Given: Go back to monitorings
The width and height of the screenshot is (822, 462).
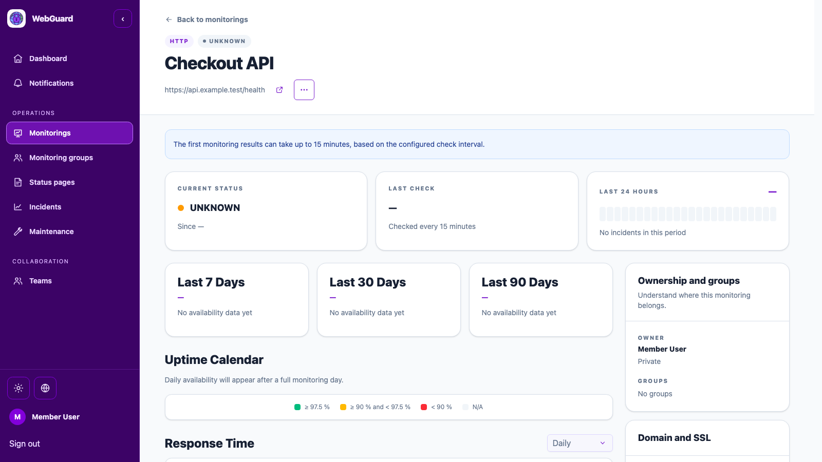Looking at the screenshot, I should (207, 20).
